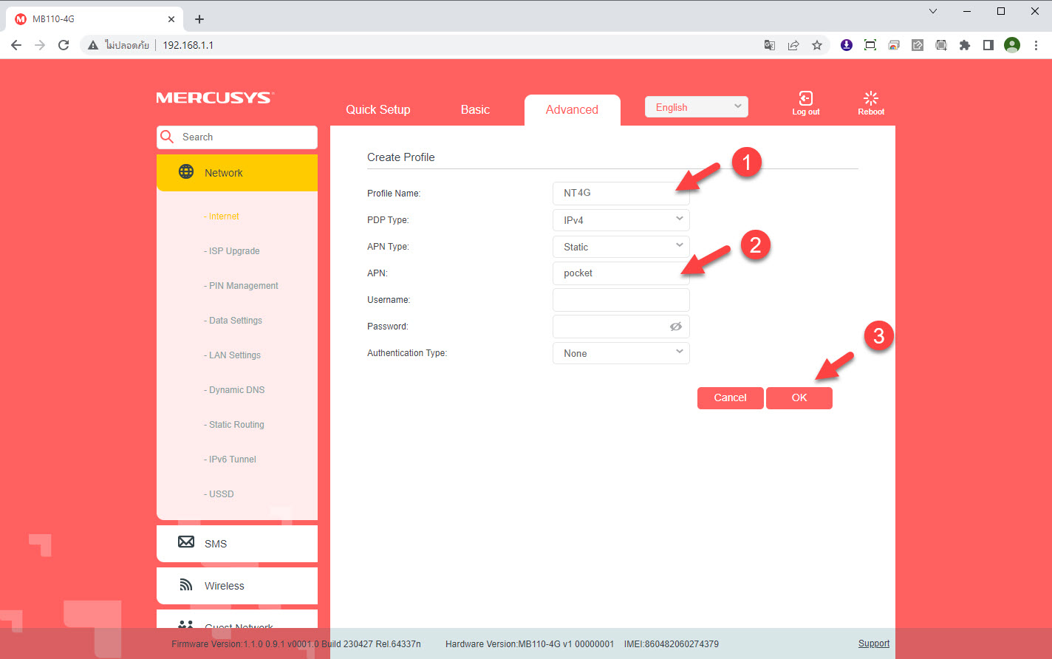Screen dimensions: 1052x659
Task: Click the Username input field
Action: (x=621, y=300)
